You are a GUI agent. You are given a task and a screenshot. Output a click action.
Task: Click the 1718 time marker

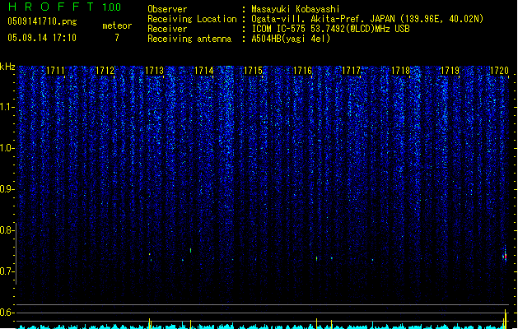coord(400,71)
